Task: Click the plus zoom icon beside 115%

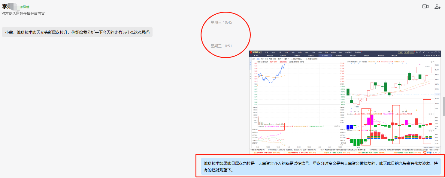Action: tap(431, 56)
